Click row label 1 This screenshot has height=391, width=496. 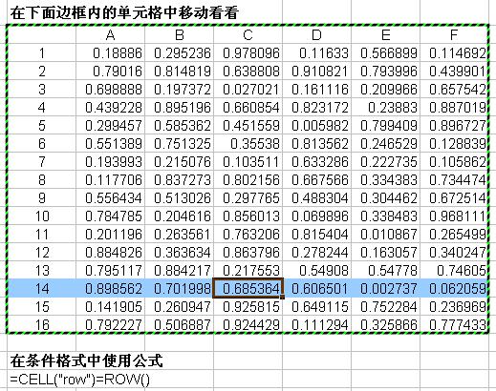pyautogui.click(x=42, y=52)
